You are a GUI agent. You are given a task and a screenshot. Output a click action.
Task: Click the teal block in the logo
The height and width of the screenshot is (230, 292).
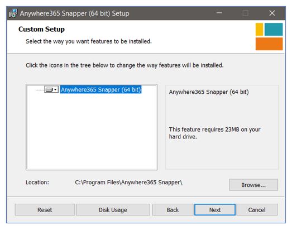(274, 29)
